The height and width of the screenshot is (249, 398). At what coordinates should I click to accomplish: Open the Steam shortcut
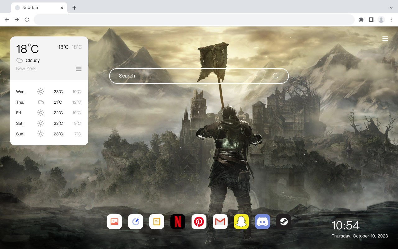[284, 222]
